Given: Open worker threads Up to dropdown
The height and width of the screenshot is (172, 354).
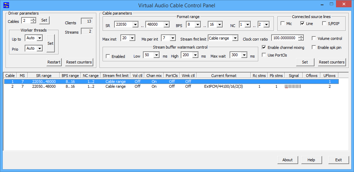Looking at the screenshot, I should [x=40, y=38].
